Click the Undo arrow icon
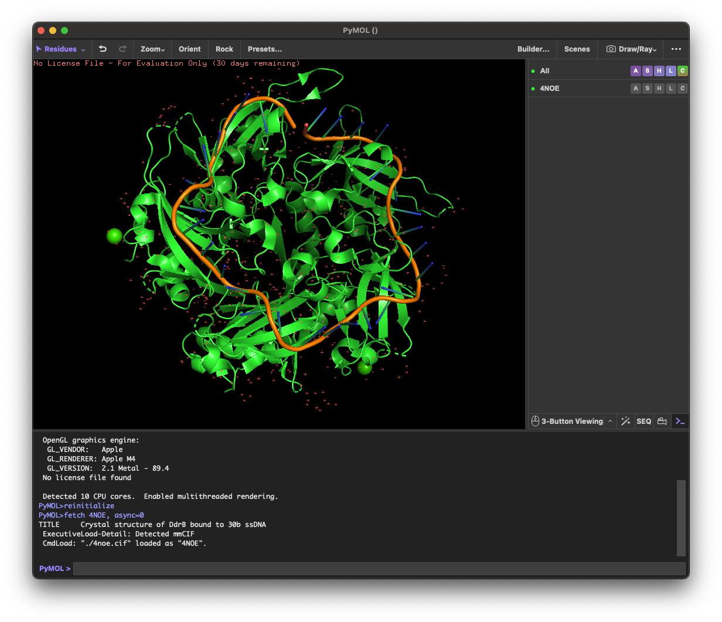Screen dimensions: 722x622 pos(103,49)
